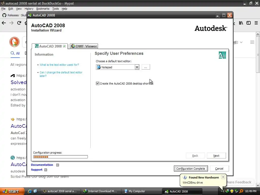
Task: Open the Edit menu in Mypal browser
Action: click(11, 9)
